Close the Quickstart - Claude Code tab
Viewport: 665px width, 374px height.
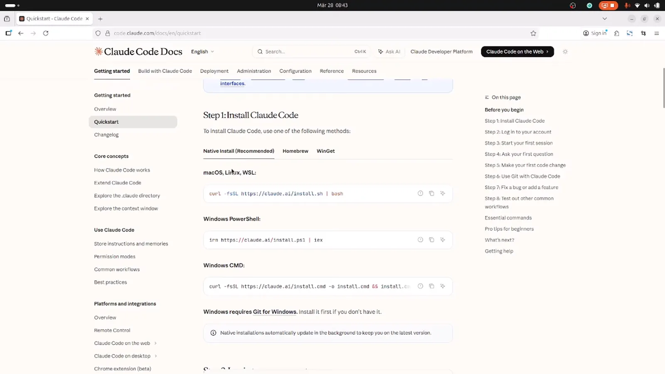[87, 19]
